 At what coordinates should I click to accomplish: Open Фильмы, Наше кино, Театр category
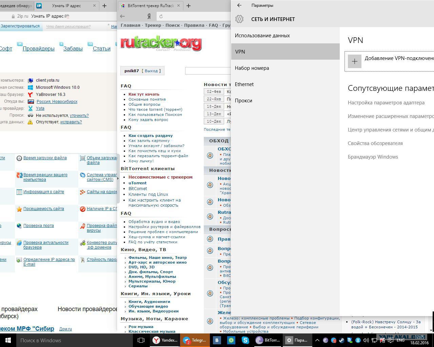point(158,258)
